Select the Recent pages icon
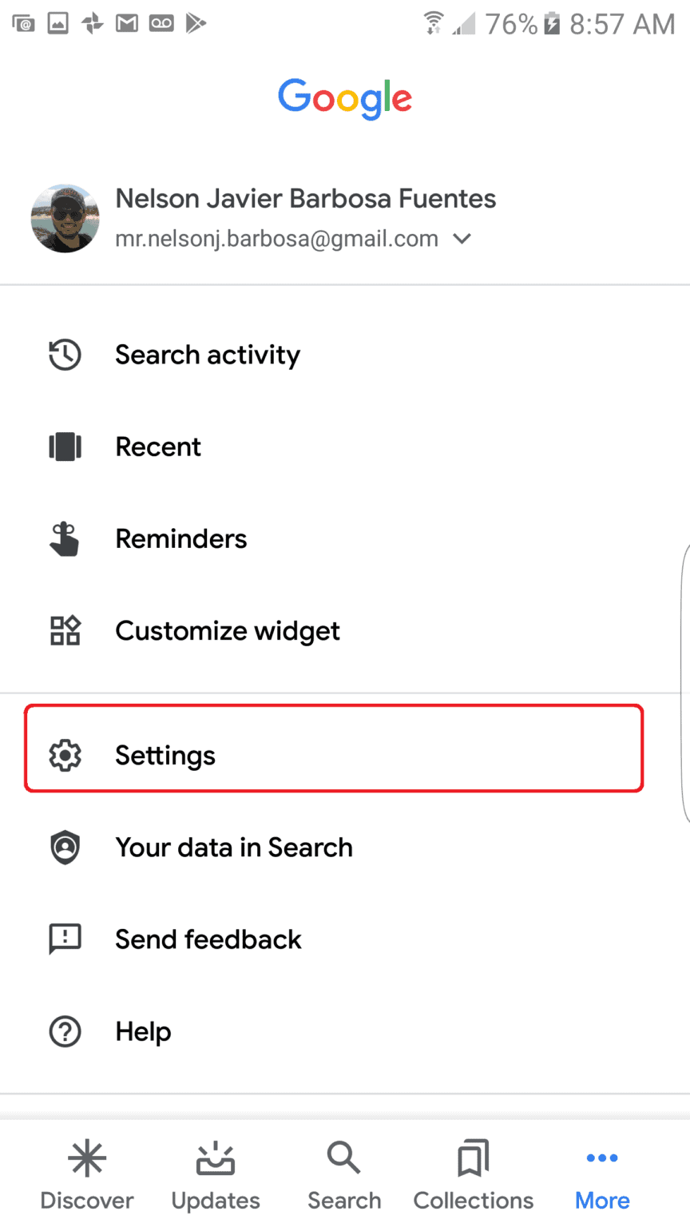This screenshot has width=690, height=1227. pos(65,447)
